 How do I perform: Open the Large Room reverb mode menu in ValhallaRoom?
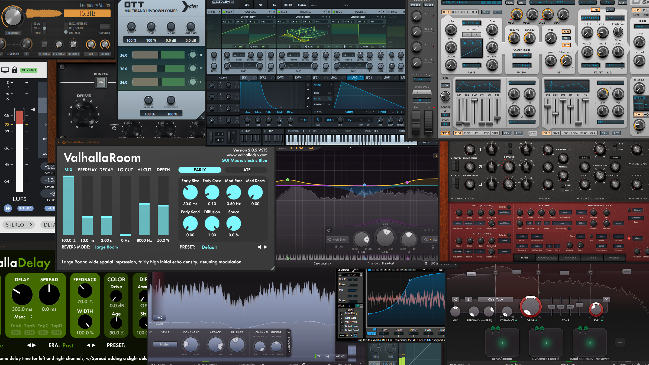click(x=106, y=247)
